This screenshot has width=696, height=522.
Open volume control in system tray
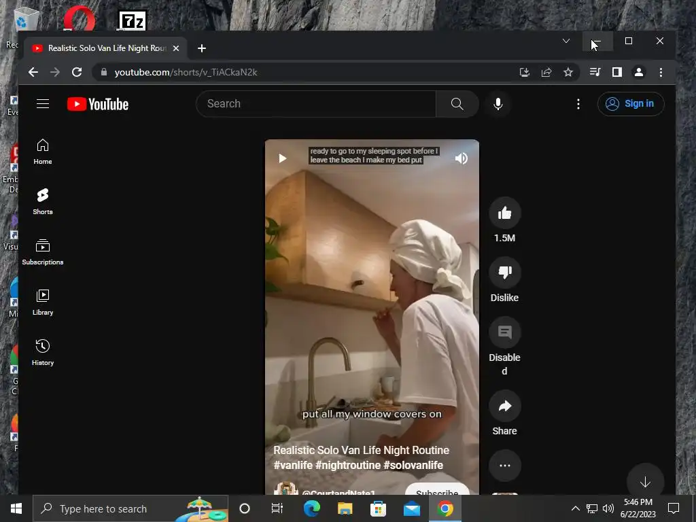pos(608,508)
